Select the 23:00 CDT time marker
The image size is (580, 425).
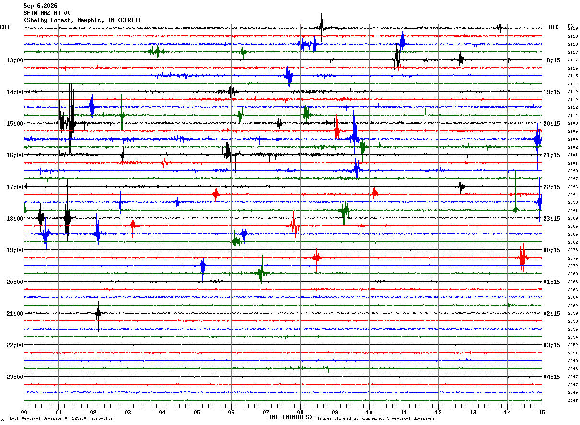(14, 377)
